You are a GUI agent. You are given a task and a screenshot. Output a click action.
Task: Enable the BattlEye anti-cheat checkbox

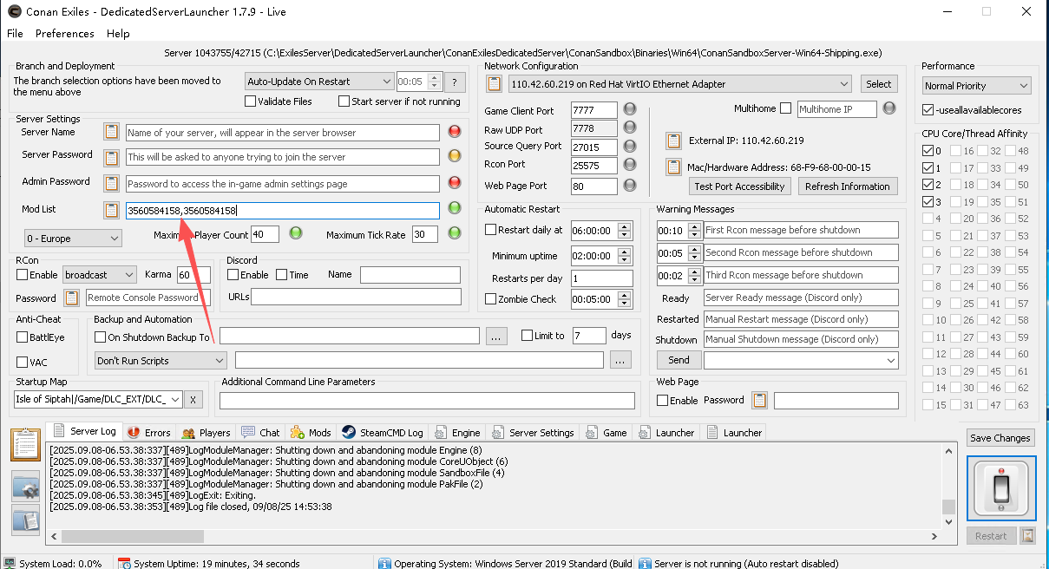(22, 337)
